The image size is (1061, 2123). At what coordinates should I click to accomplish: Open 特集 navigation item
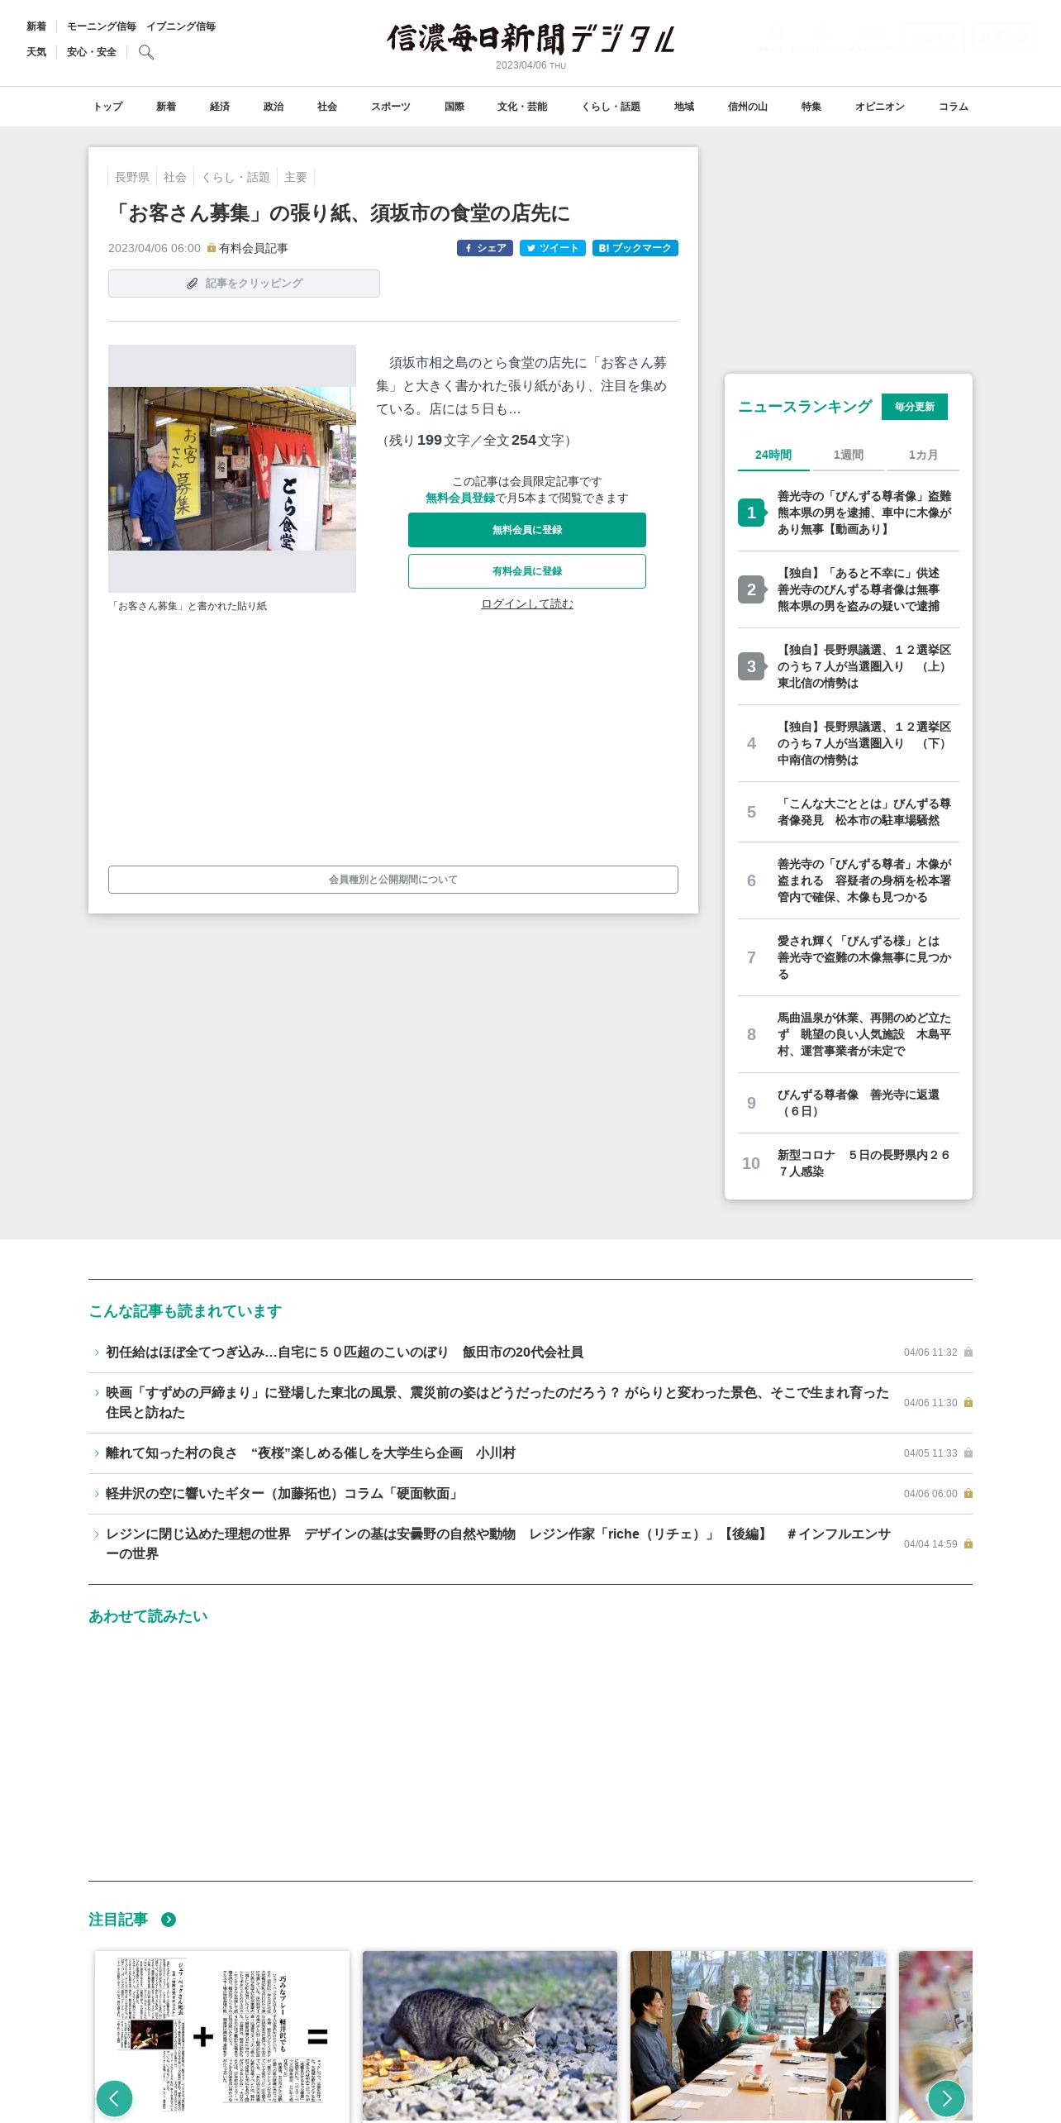pyautogui.click(x=811, y=107)
